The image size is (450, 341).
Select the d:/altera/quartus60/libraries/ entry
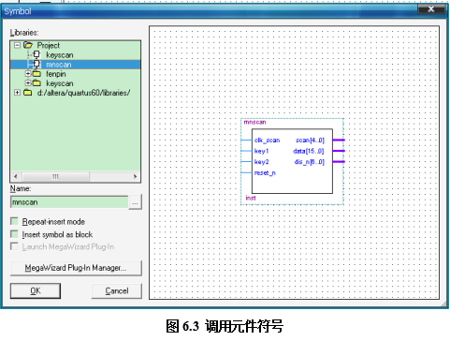pos(83,93)
